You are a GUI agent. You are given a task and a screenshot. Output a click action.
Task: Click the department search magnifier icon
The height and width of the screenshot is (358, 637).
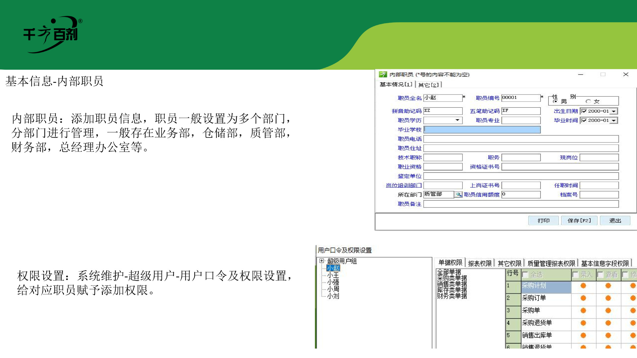coord(458,195)
